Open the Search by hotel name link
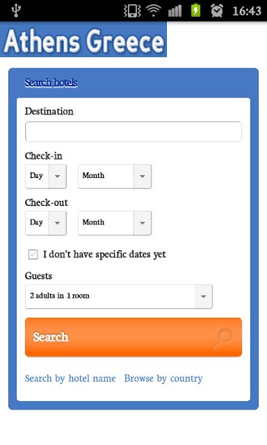Screen dimensions: 267x445 (x=70, y=378)
